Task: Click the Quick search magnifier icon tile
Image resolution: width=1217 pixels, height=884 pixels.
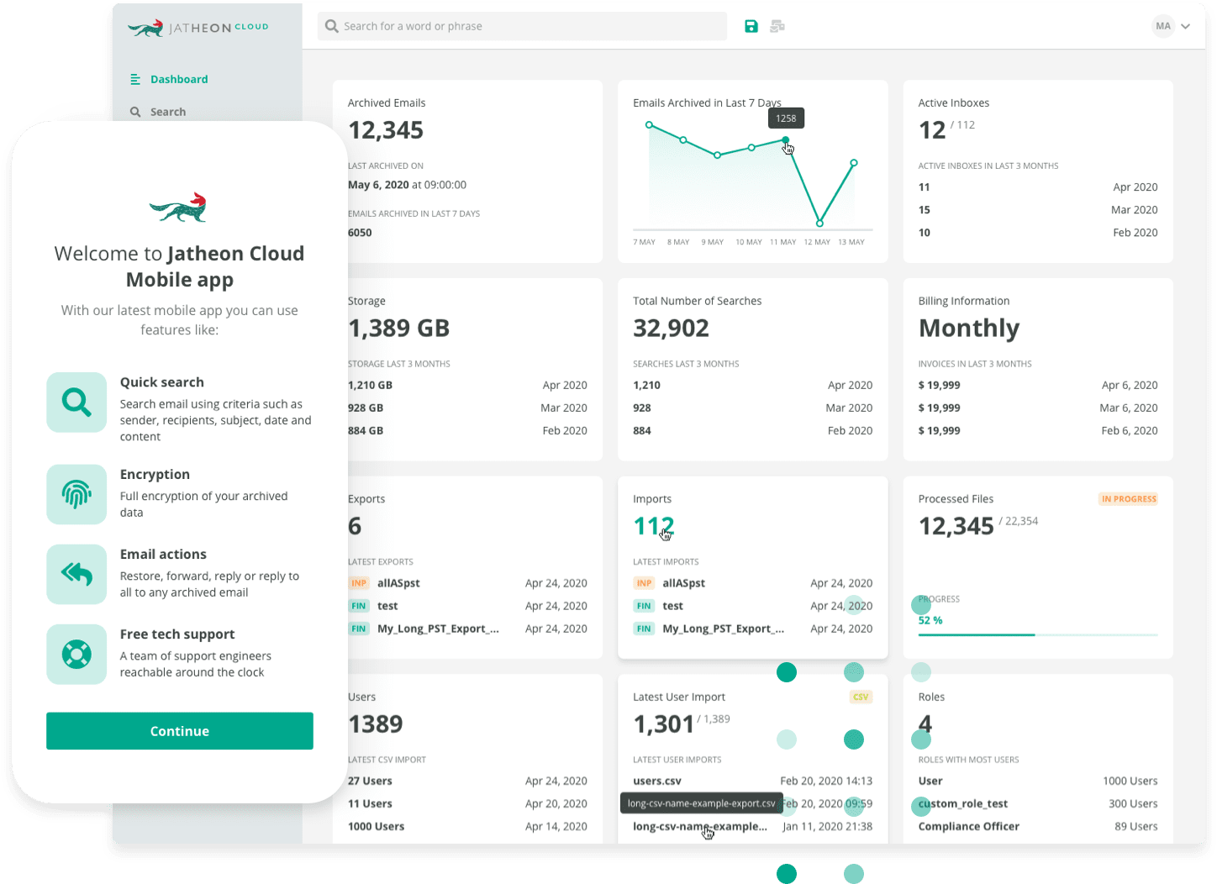Action: click(76, 403)
